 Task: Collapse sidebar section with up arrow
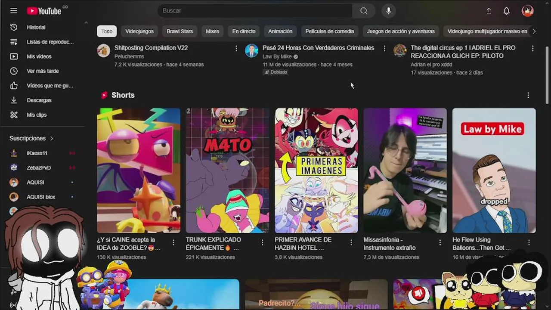pyautogui.click(x=86, y=22)
